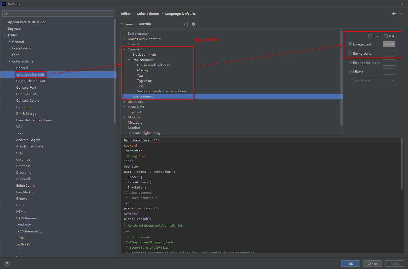The width and height of the screenshot is (408, 269).
Task: Expand the Inline hints group
Action: [x=124, y=107]
